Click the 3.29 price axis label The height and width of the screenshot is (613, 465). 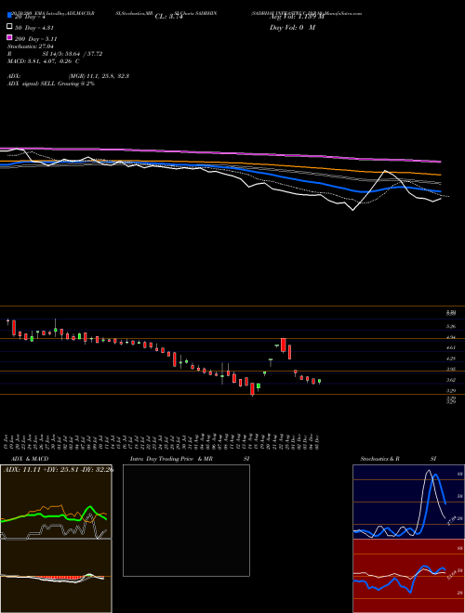(x=450, y=390)
